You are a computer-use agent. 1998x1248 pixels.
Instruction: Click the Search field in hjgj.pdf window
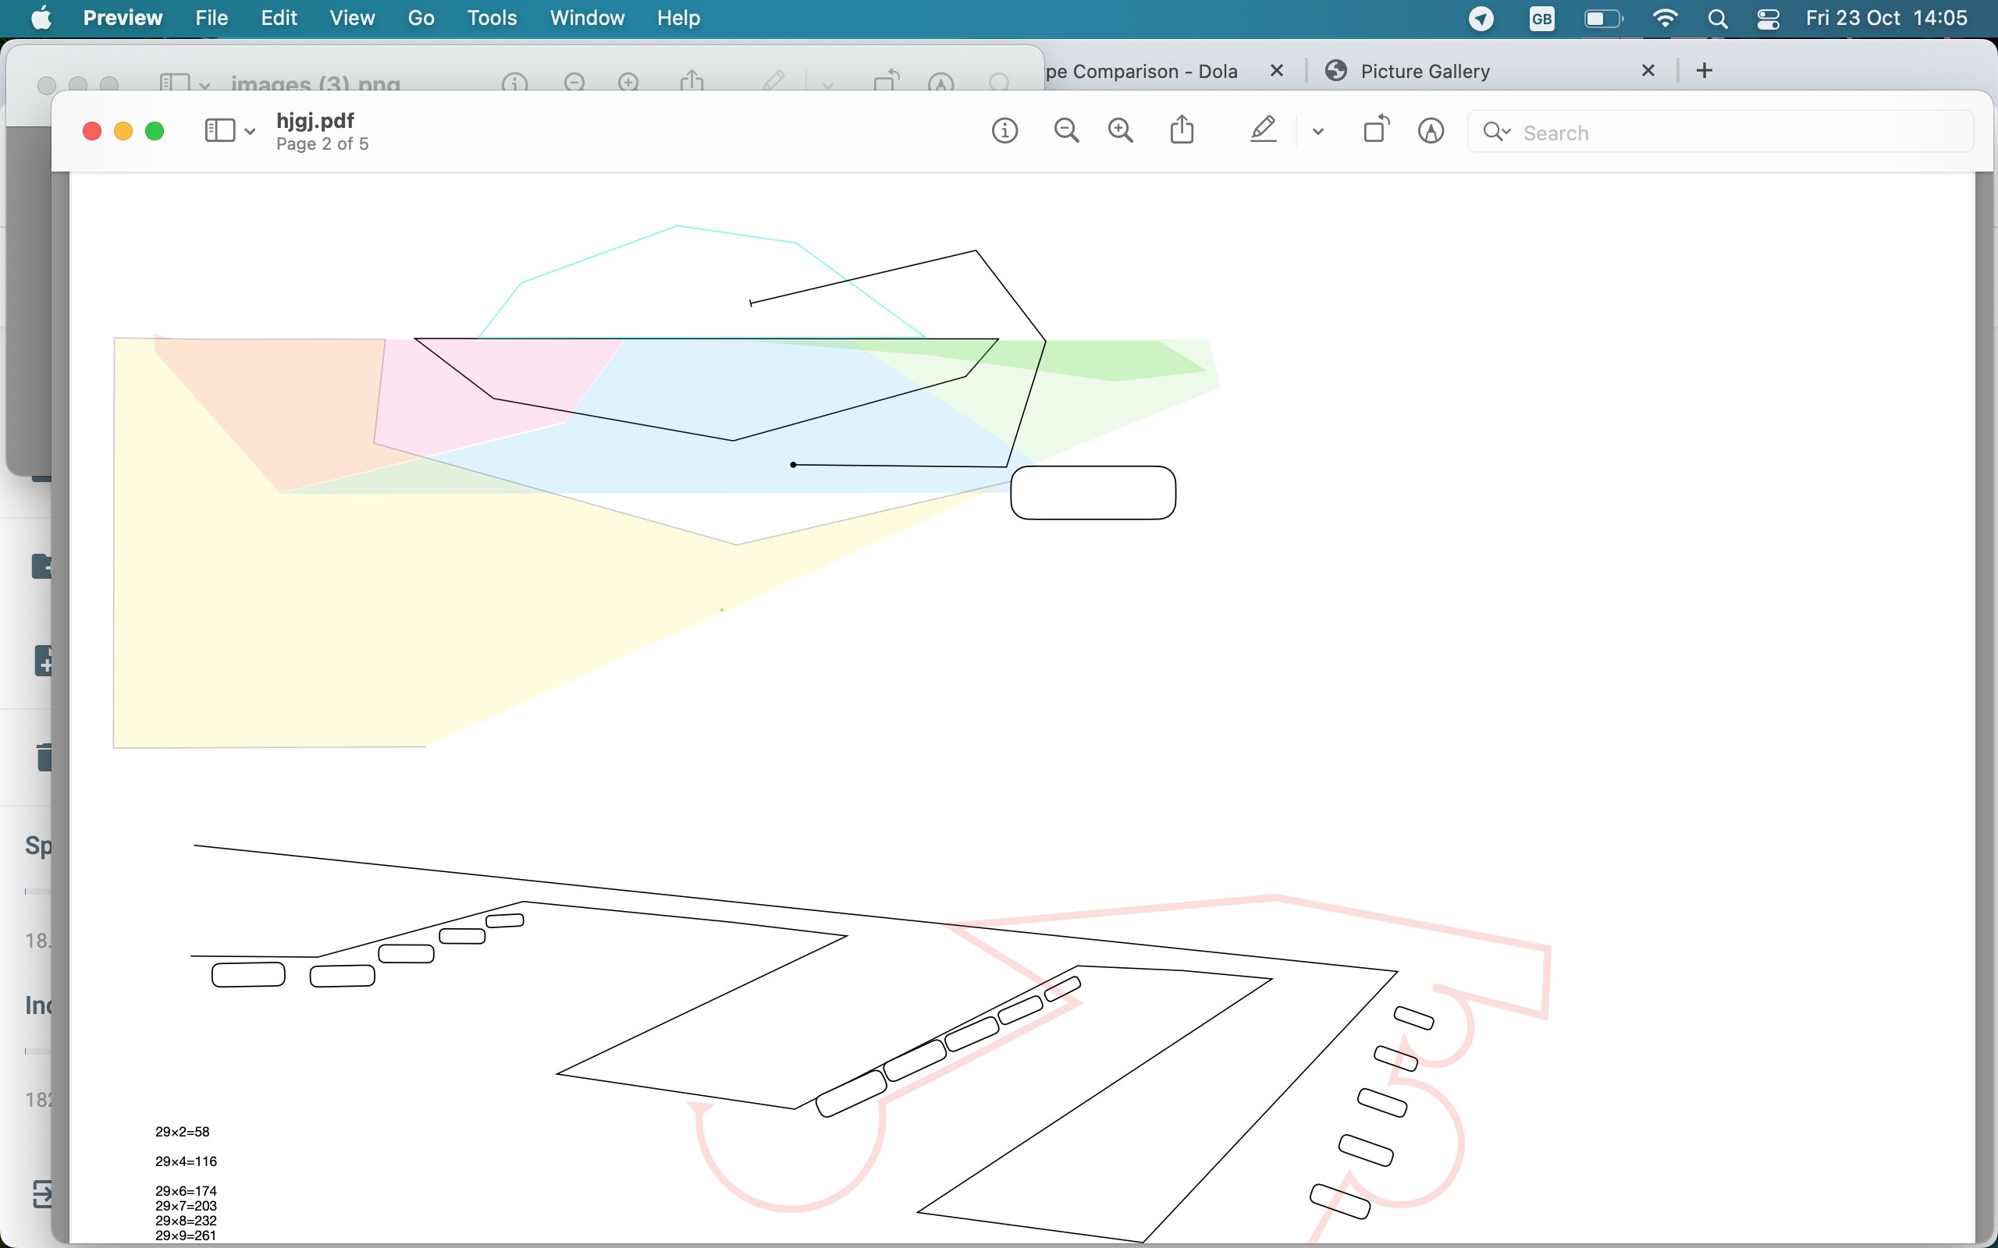click(1721, 132)
